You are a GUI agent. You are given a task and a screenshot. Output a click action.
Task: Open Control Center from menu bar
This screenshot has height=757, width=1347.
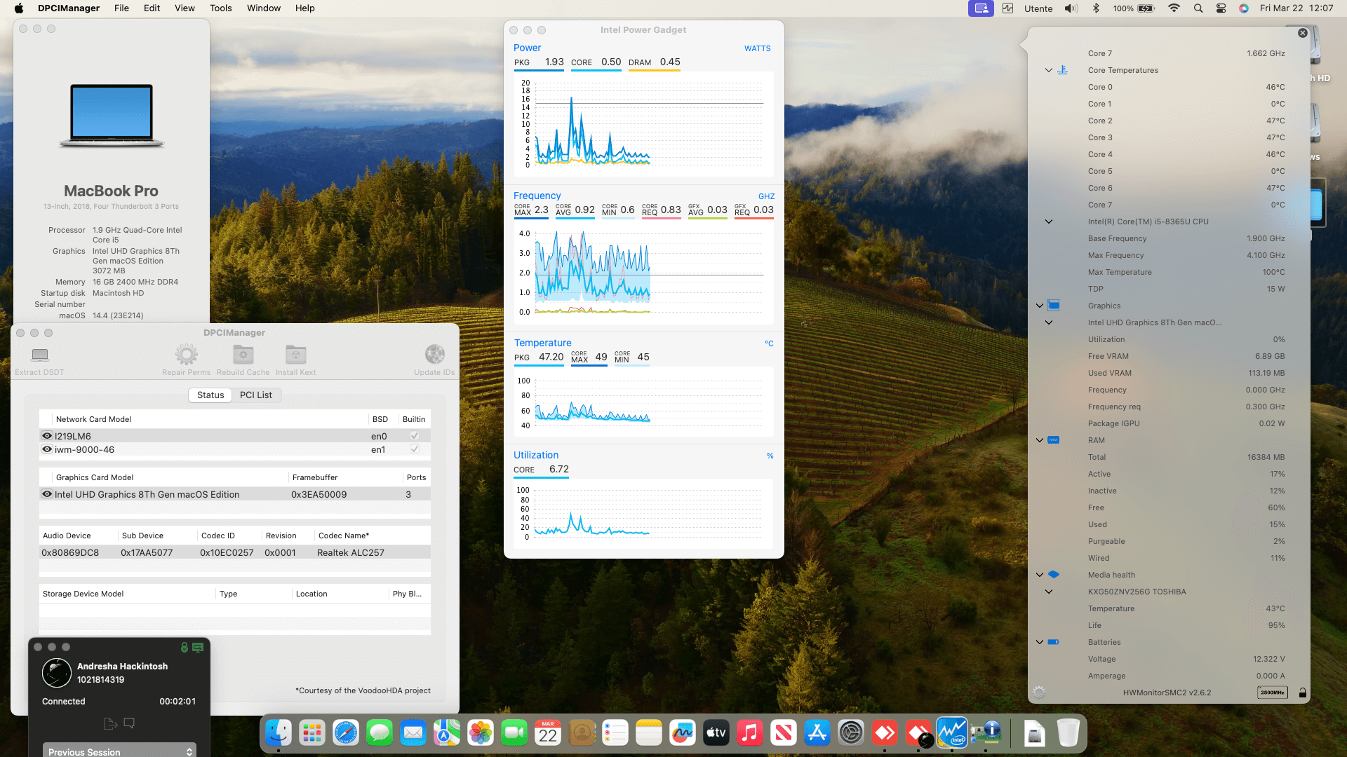(x=1221, y=8)
